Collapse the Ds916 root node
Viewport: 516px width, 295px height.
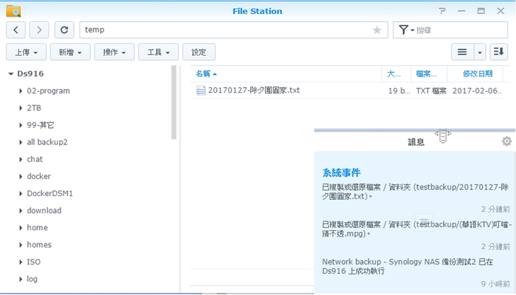pyautogui.click(x=11, y=74)
